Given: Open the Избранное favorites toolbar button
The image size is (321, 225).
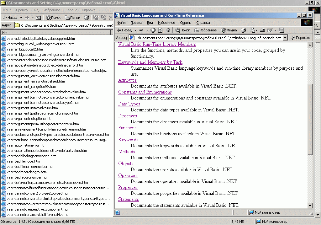Looking at the screenshot, I should pyautogui.click(x=205, y=30).
